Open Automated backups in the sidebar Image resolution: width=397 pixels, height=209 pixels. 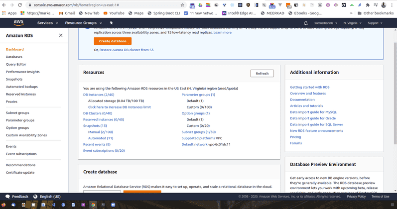[22, 87]
